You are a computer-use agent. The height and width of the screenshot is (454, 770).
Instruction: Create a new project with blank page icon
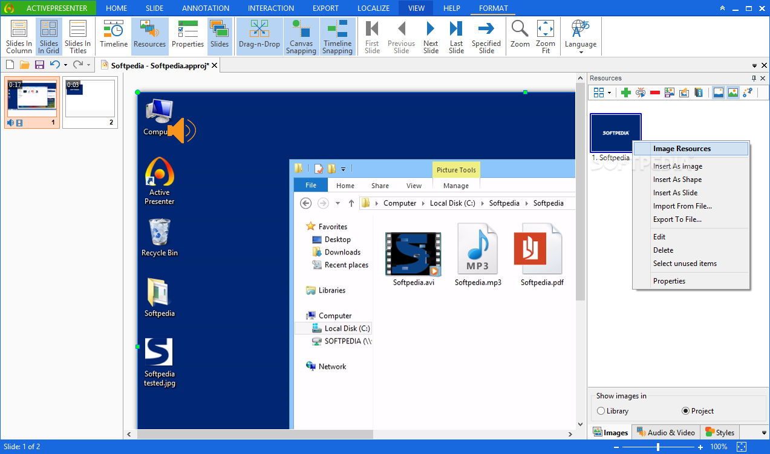pyautogui.click(x=10, y=65)
